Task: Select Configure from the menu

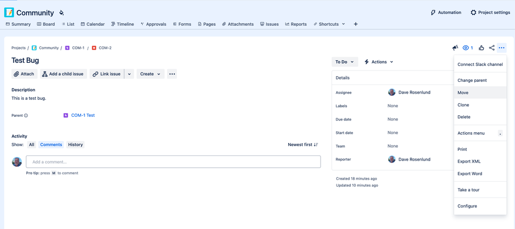Action: [480, 206]
